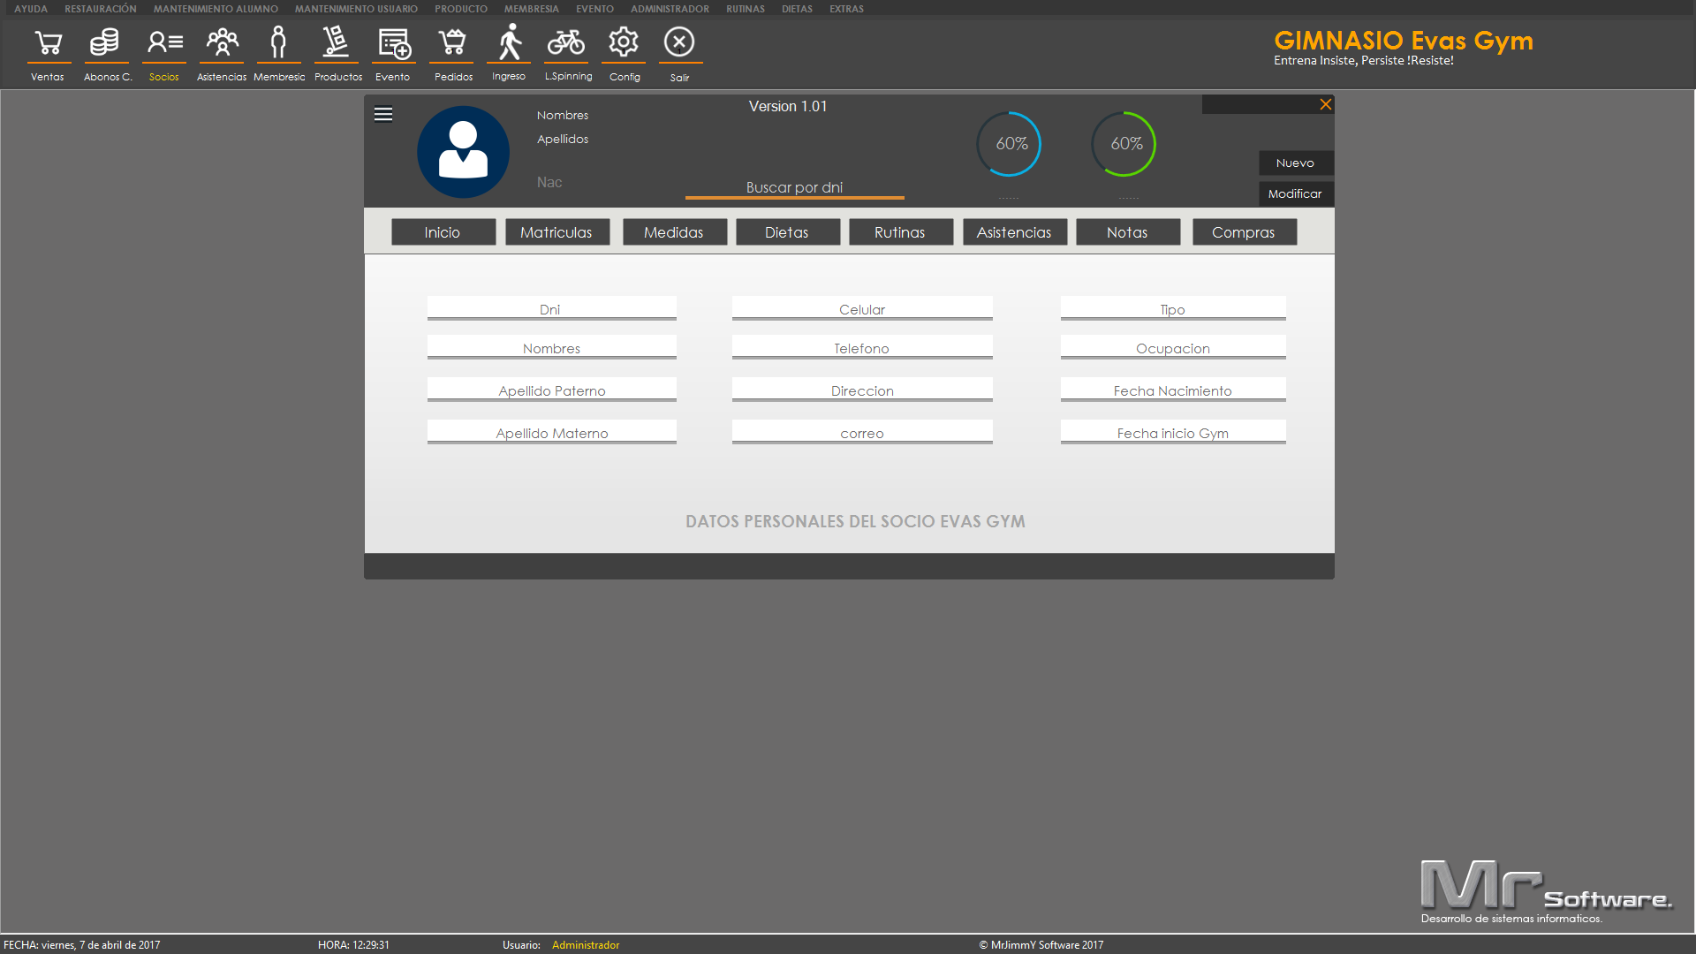Switch to the Compras tab
This screenshot has height=954, width=1696.
point(1245,232)
